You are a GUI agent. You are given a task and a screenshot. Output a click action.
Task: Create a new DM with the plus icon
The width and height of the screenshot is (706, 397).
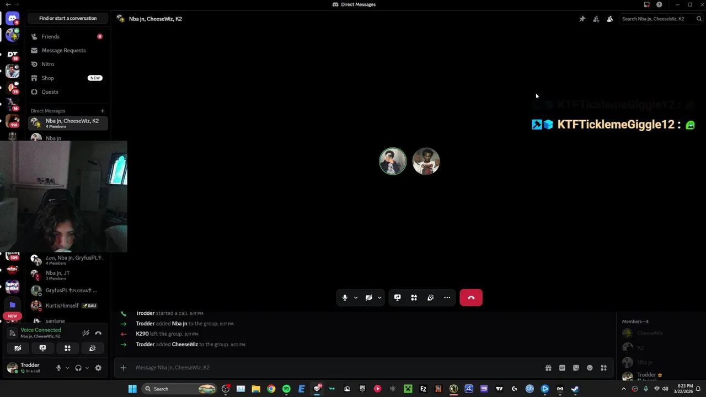pos(102,111)
